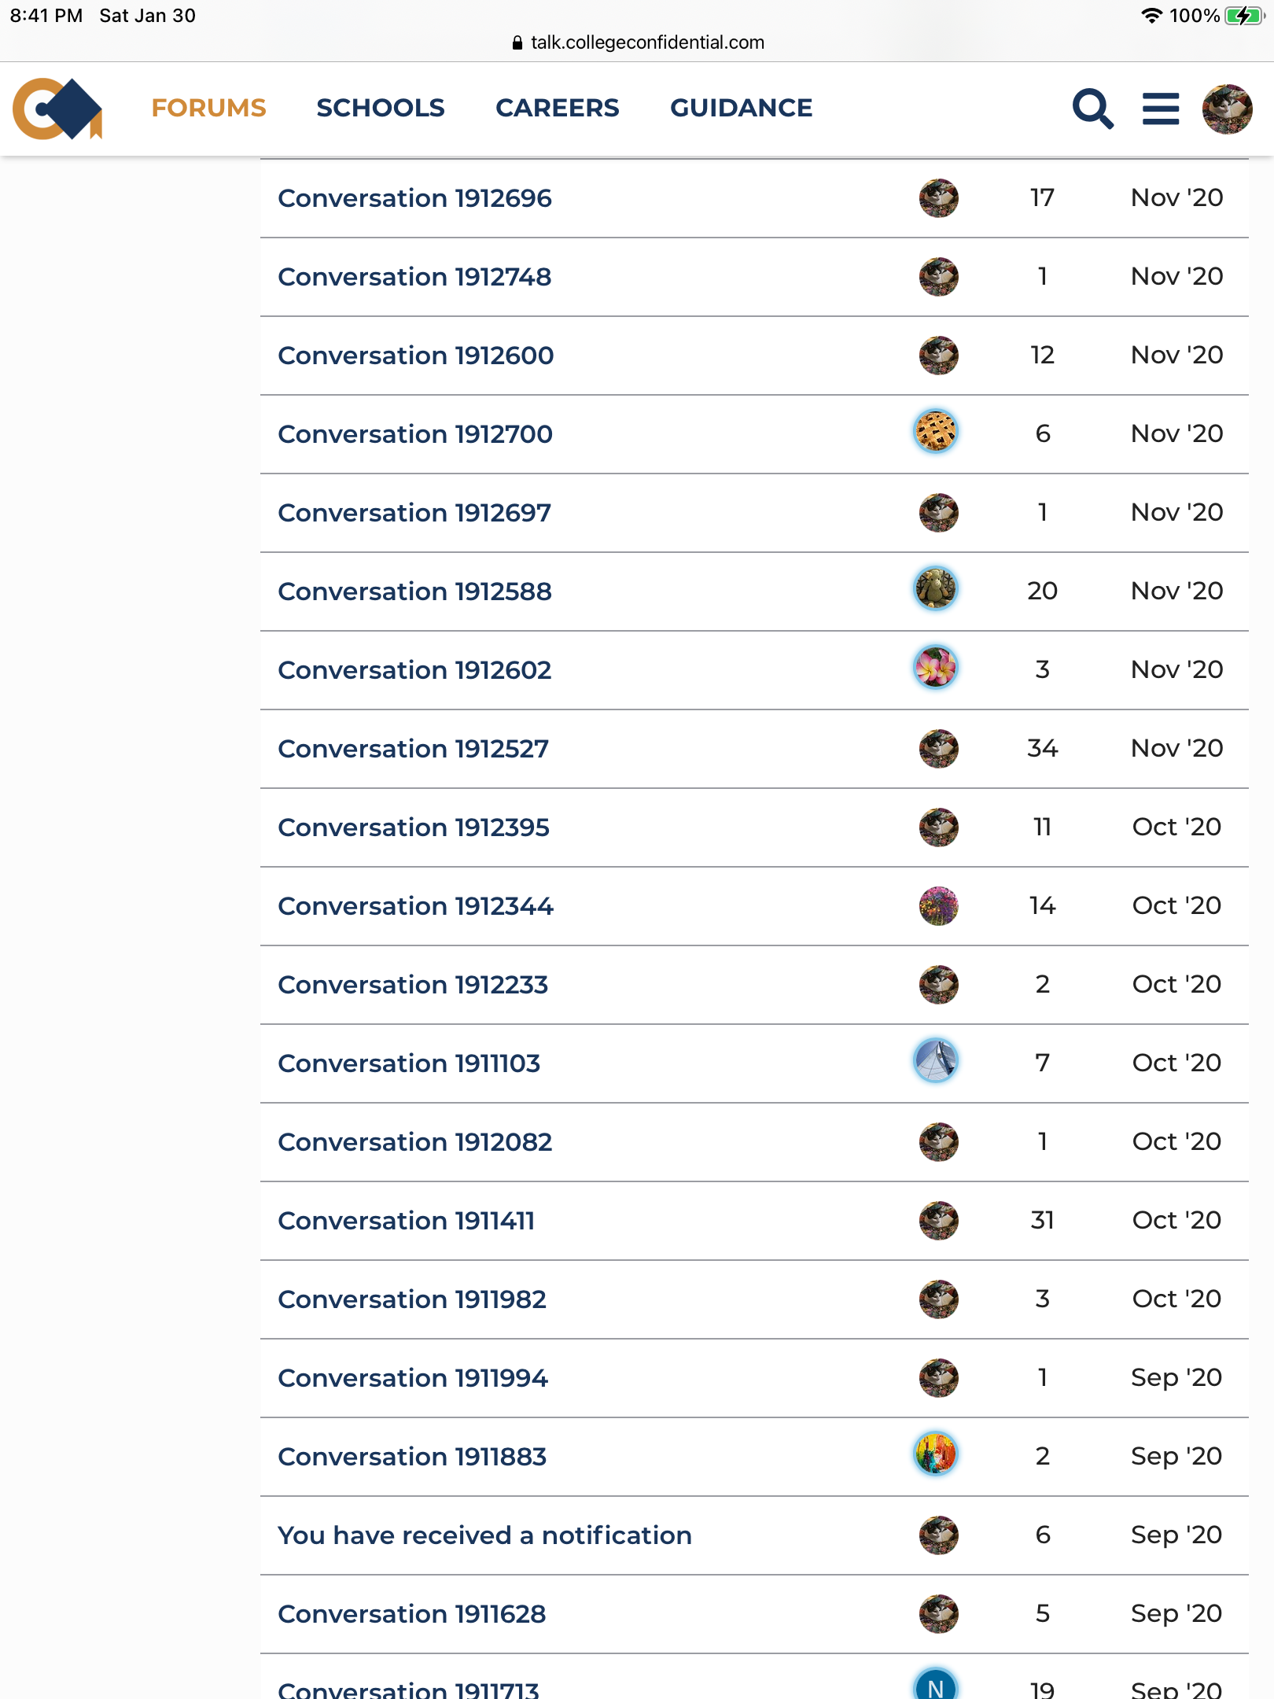Open Conversation 1912527 thread
Viewport: 1274px width, 1699px height.
pos(413,749)
